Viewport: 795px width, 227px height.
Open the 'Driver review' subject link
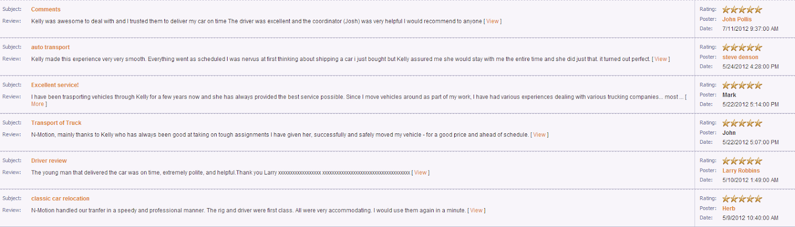[49, 161]
